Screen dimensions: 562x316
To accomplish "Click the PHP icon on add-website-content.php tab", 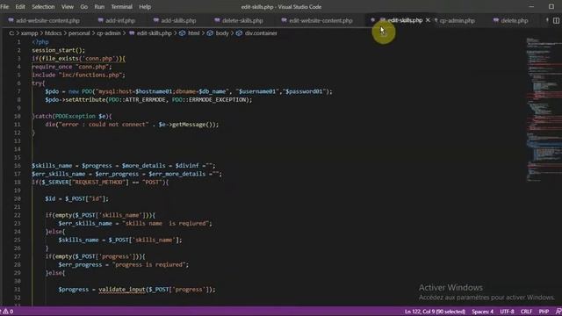I will coord(11,20).
